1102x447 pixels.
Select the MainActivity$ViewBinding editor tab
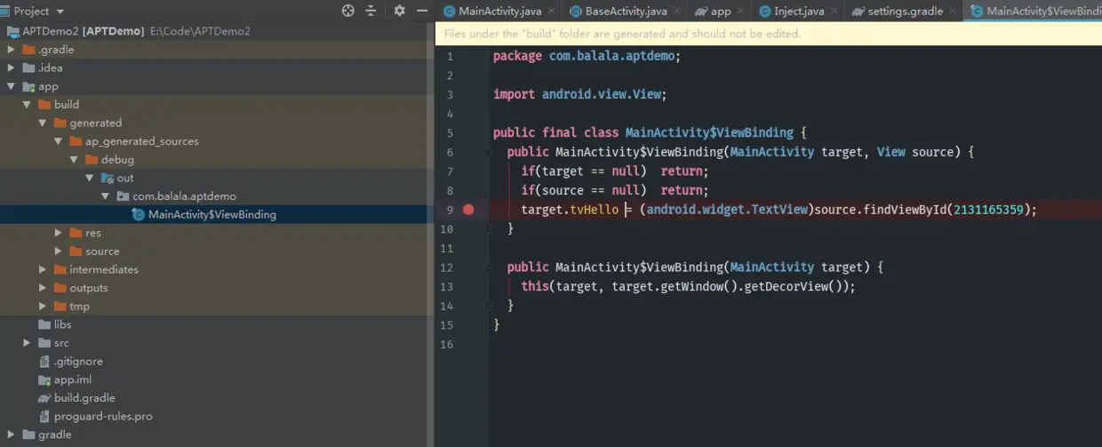click(x=1034, y=12)
